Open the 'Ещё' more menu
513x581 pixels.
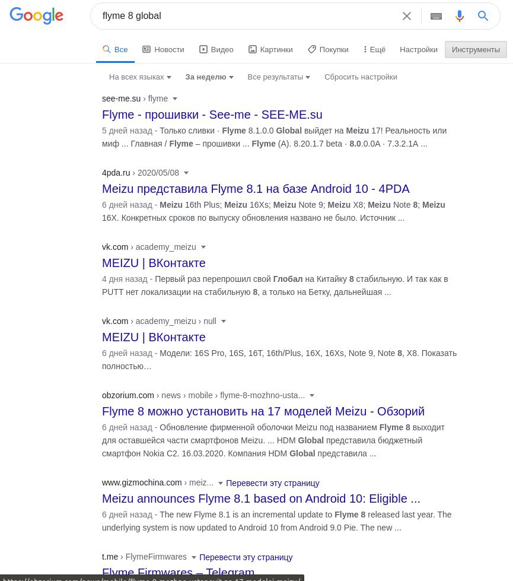374,50
